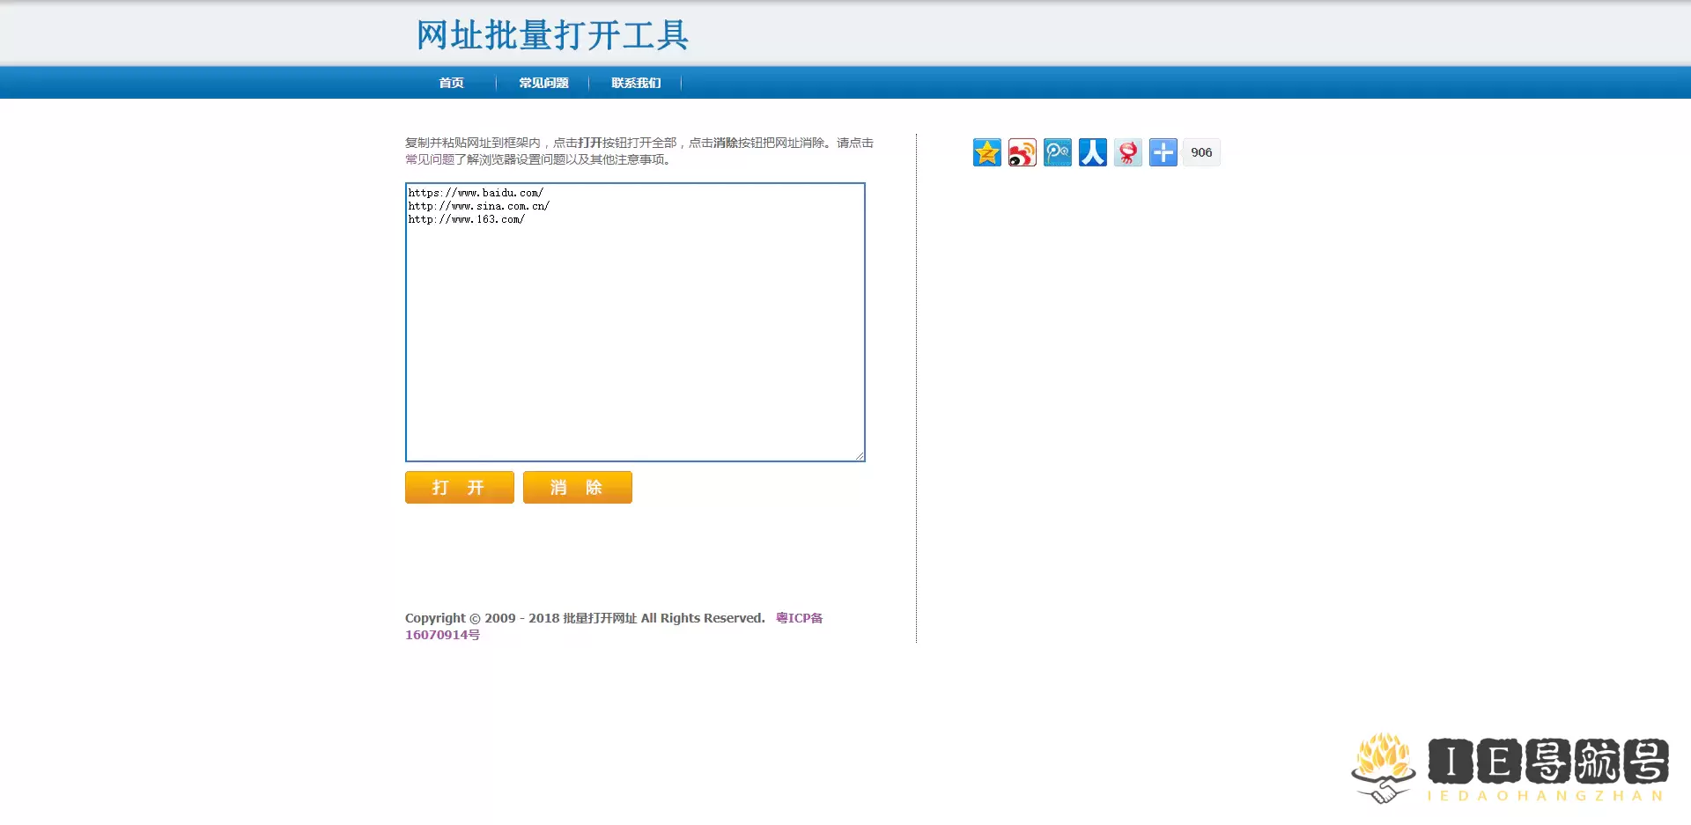Click the text area's corner resize handle
The image size is (1691, 825).
click(859, 455)
